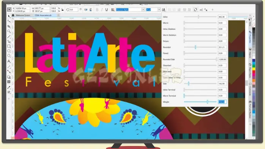Screen dimensions: 265x149
Task: Select the Polygon tool
Action: (9, 55)
